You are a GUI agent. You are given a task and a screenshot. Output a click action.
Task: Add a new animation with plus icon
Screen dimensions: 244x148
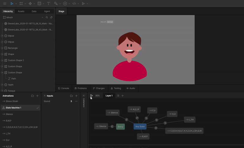[x=38, y=96]
